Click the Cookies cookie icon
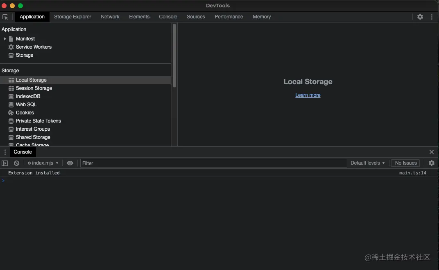Image resolution: width=439 pixels, height=270 pixels. coord(11,113)
